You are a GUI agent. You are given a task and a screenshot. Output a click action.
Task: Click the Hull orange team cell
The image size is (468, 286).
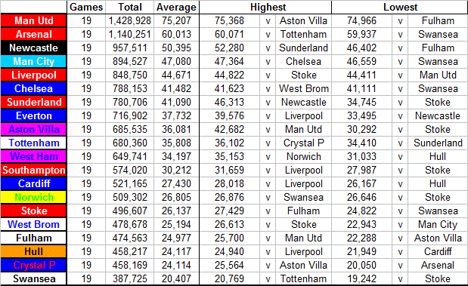coord(33,251)
